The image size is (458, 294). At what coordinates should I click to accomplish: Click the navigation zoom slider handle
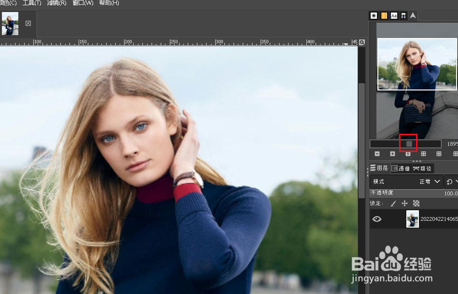click(409, 144)
